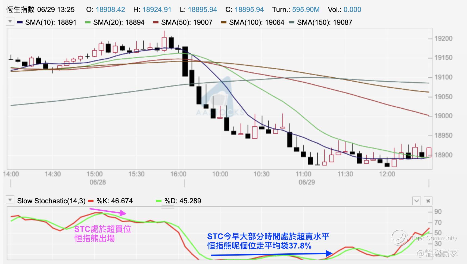Click the 12:00 time axis label

click(x=387, y=174)
